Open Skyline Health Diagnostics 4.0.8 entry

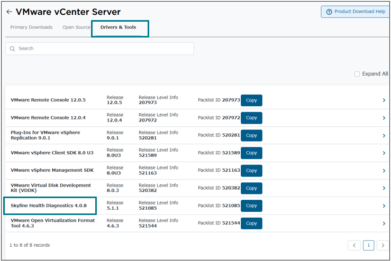[x=49, y=206]
